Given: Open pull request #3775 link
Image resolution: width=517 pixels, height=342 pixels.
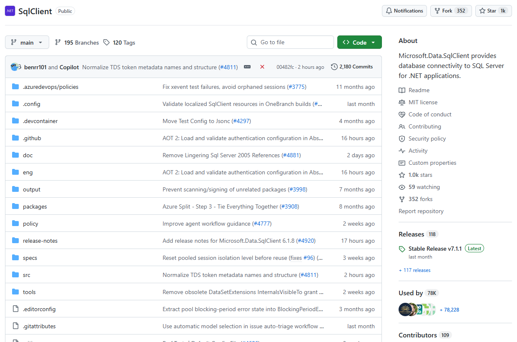Looking at the screenshot, I should [296, 87].
